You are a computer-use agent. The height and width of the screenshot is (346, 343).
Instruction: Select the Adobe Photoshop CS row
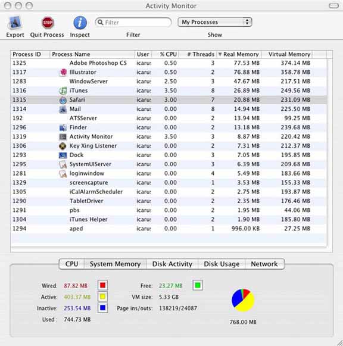point(169,63)
